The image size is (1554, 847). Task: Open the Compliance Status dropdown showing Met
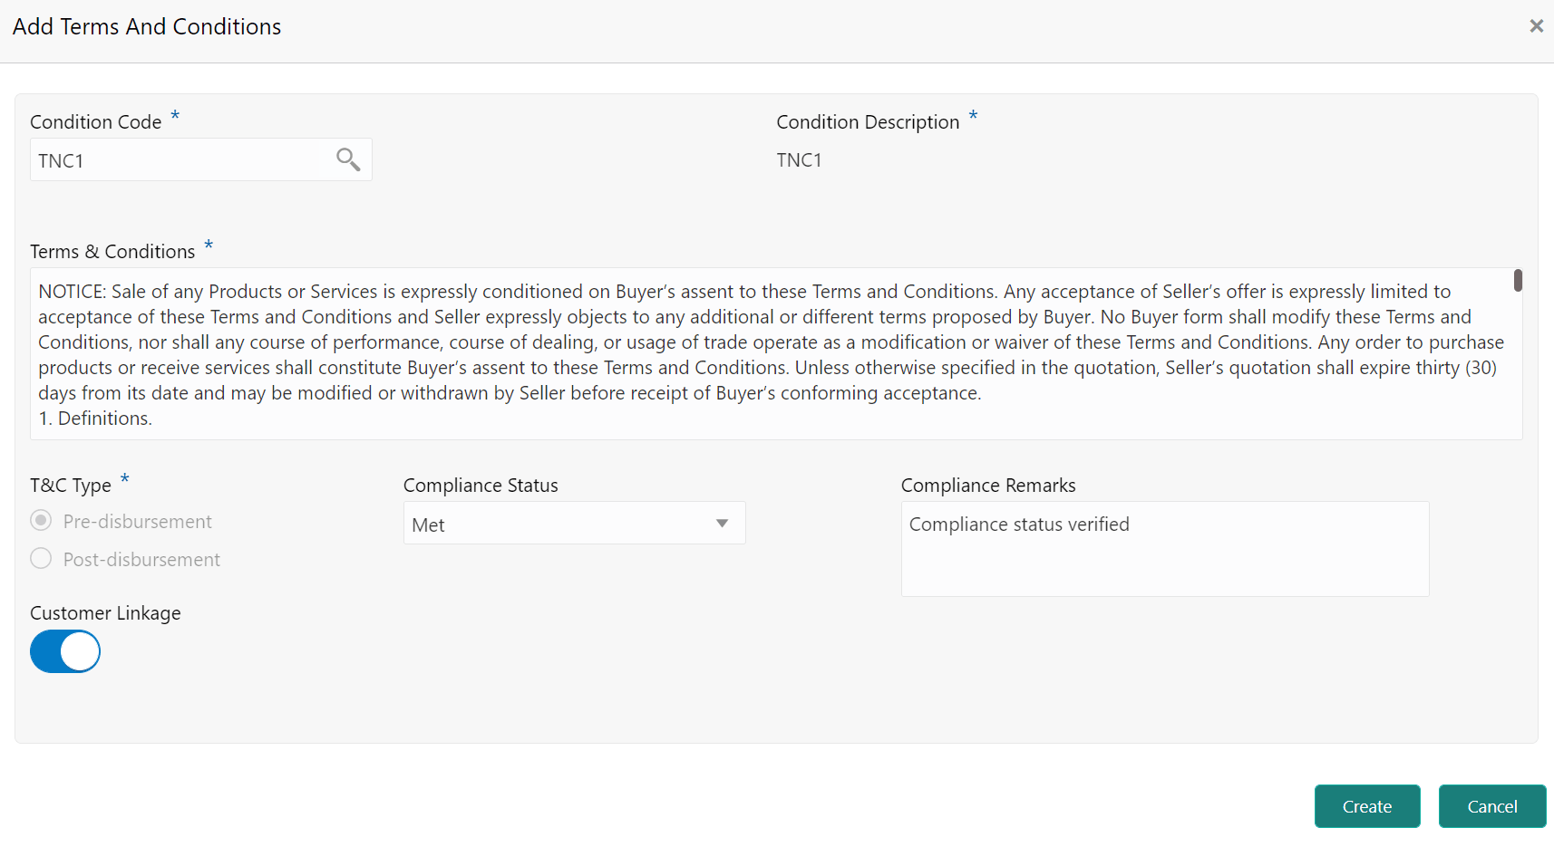573,523
